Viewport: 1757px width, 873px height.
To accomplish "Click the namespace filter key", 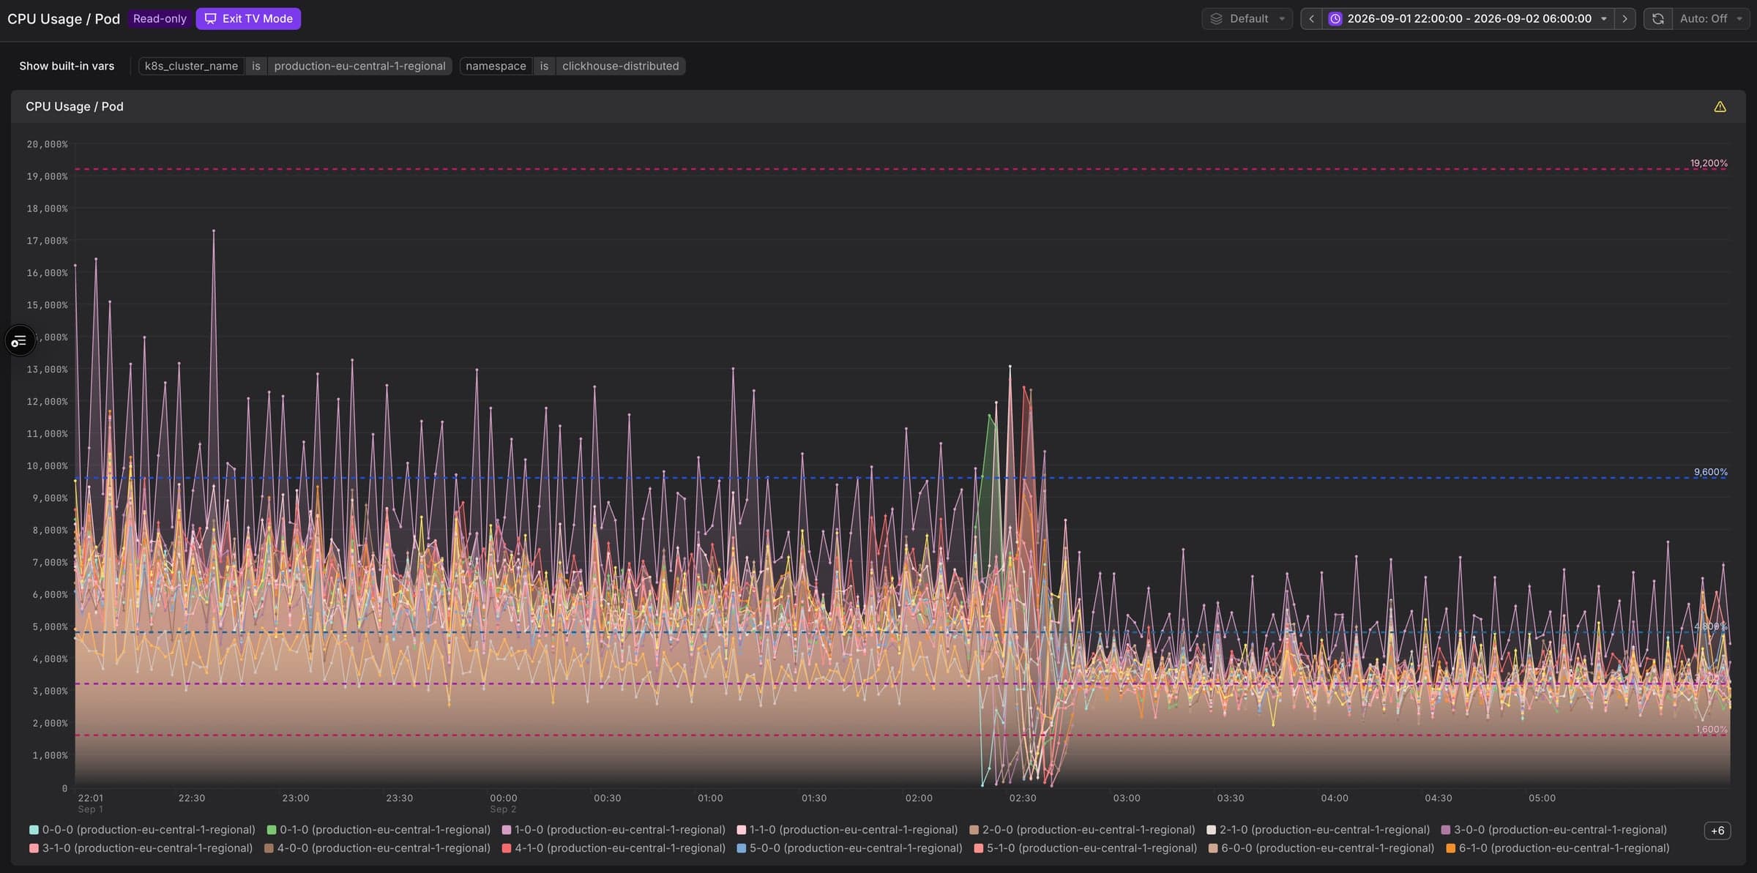I will pyautogui.click(x=496, y=66).
